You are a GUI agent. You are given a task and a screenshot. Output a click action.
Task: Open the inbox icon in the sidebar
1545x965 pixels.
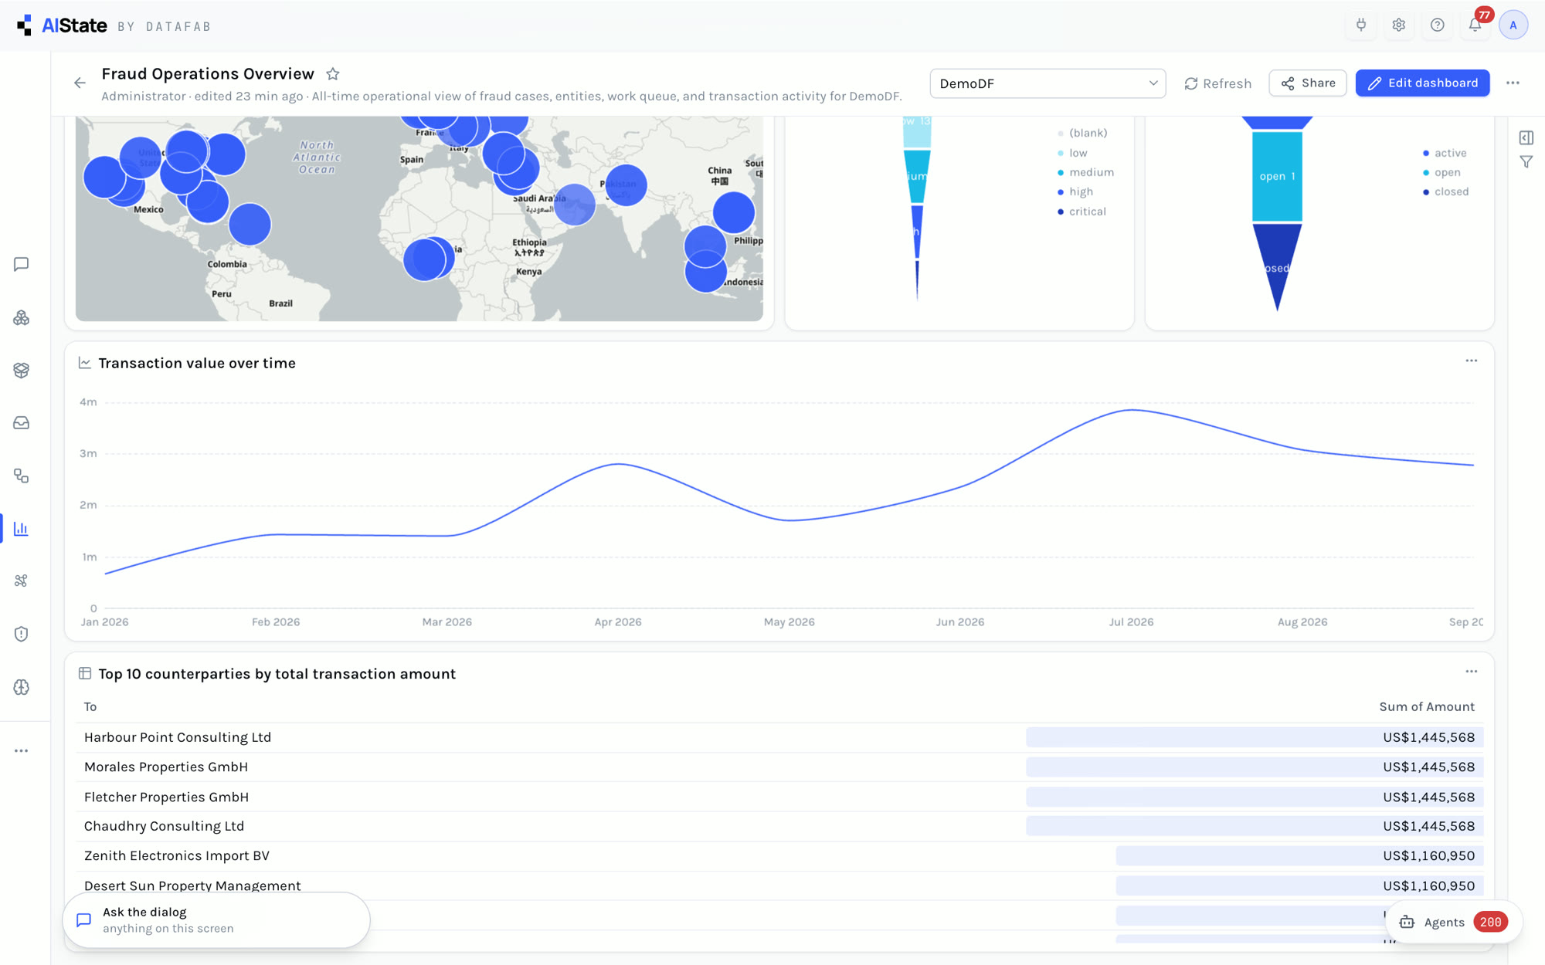(22, 423)
